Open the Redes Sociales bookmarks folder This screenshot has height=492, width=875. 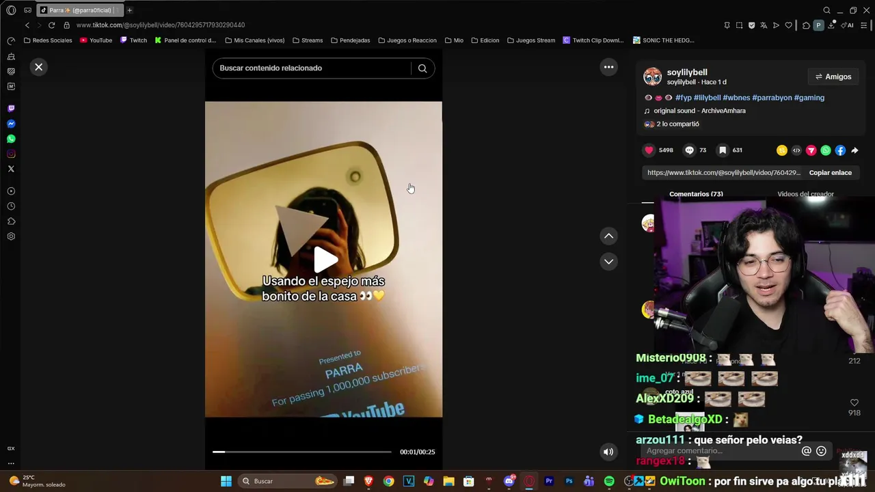(47, 40)
